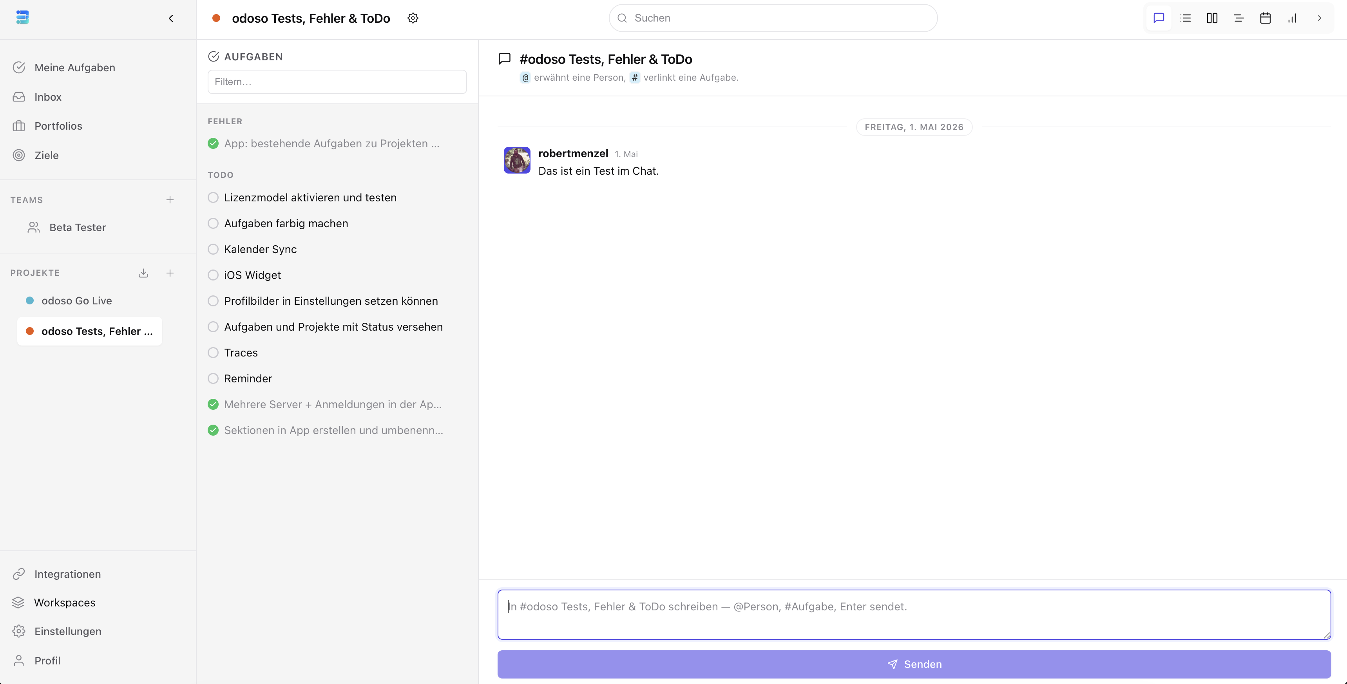Uncheck App: bestehende Aufgaben zu Projekten task
Image resolution: width=1347 pixels, height=684 pixels.
click(x=213, y=143)
